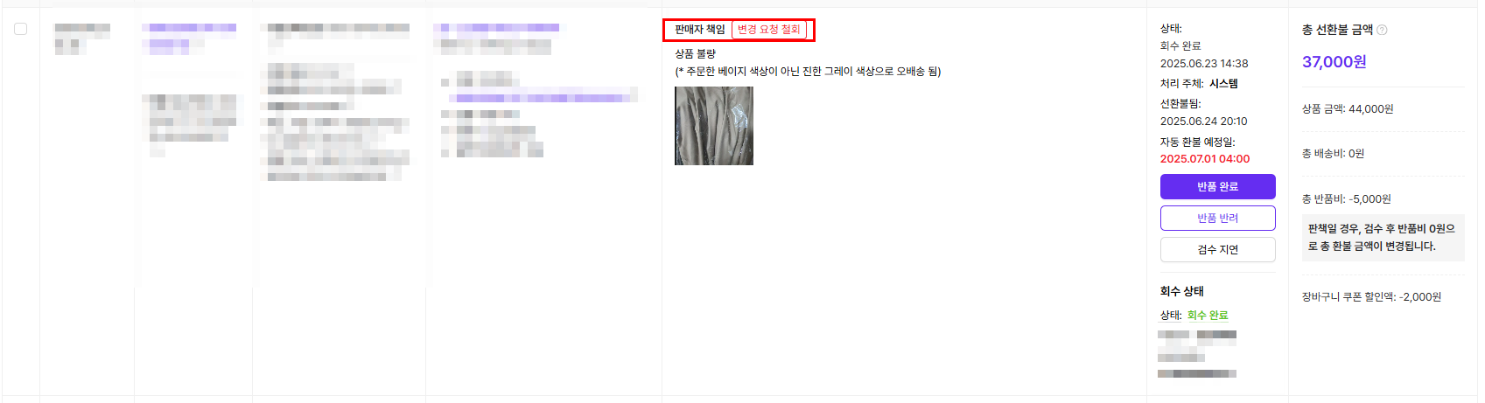Open the beige product defect photo thumbnail

713,126
